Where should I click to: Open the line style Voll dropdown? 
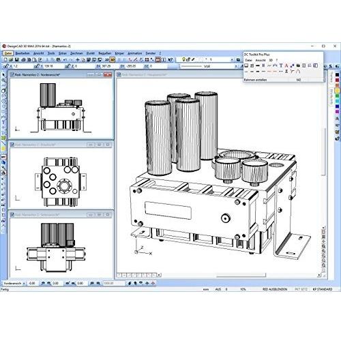236,66
